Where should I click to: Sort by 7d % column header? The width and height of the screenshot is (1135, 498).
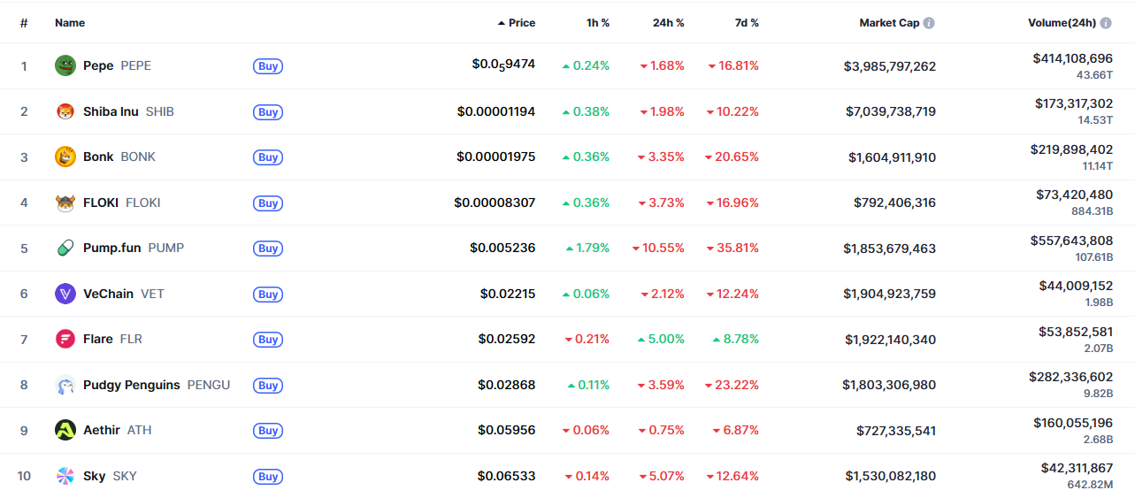pos(747,23)
